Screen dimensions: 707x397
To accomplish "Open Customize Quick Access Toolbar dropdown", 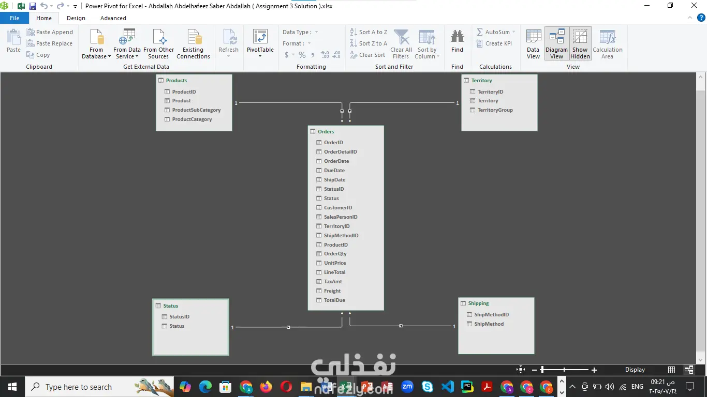I will 75,7.
